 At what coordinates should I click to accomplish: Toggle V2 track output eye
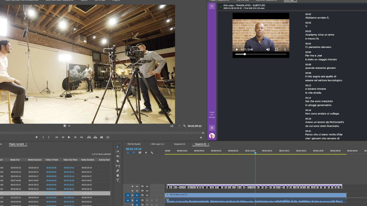147,191
